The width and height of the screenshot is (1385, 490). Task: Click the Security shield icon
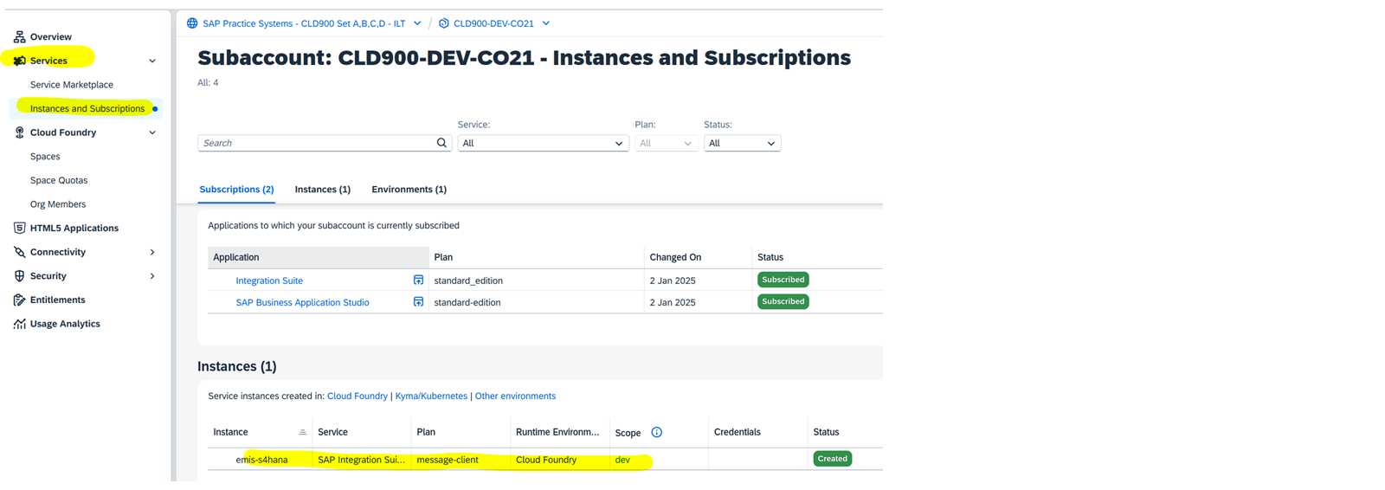pyautogui.click(x=19, y=276)
